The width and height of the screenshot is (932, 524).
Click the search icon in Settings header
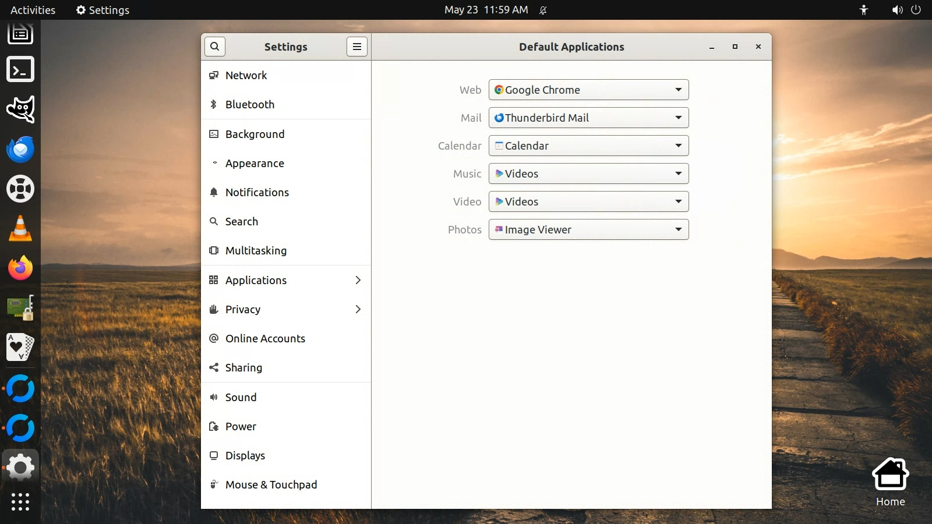click(x=215, y=47)
